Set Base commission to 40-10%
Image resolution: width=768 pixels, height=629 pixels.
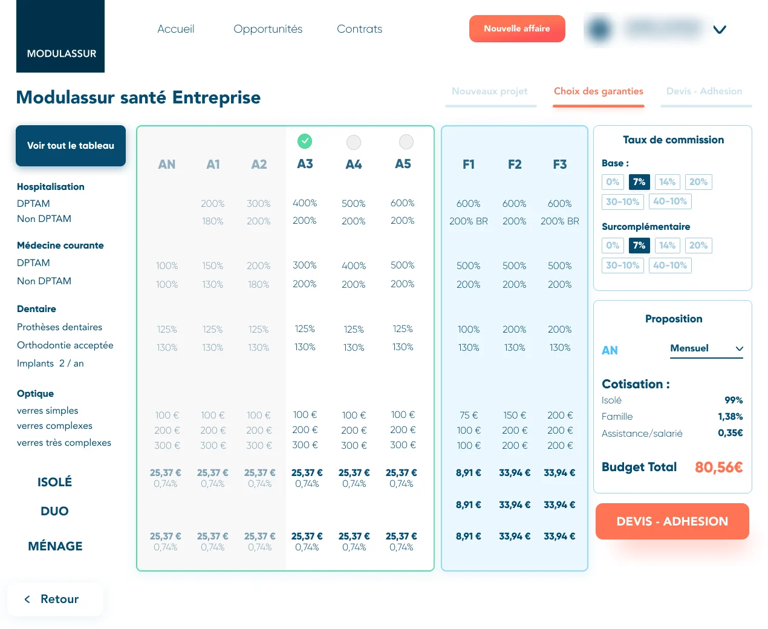coord(670,201)
